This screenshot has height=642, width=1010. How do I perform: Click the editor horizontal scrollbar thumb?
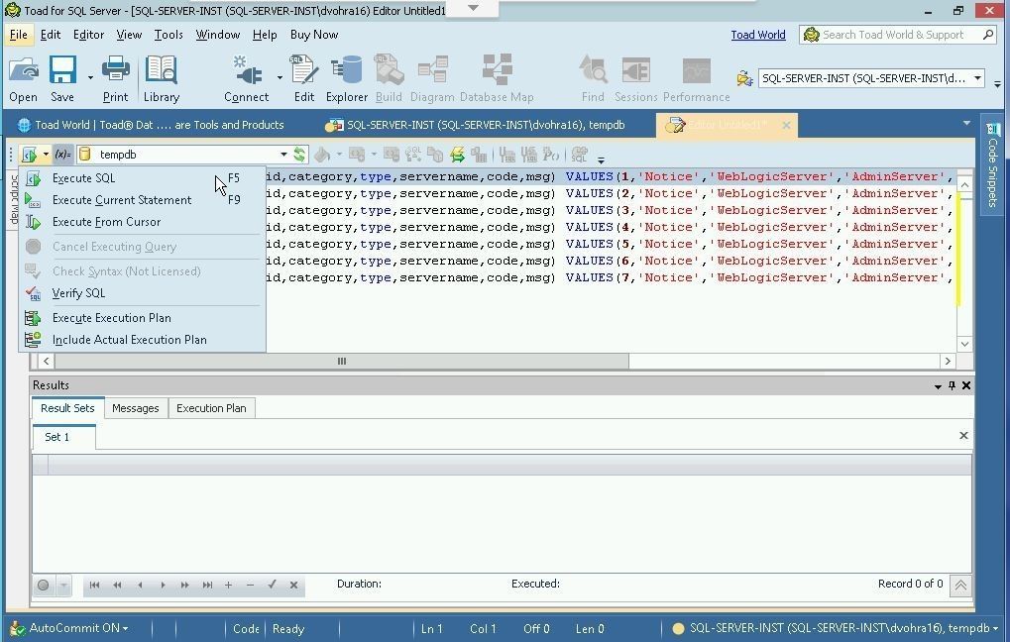coord(342,361)
